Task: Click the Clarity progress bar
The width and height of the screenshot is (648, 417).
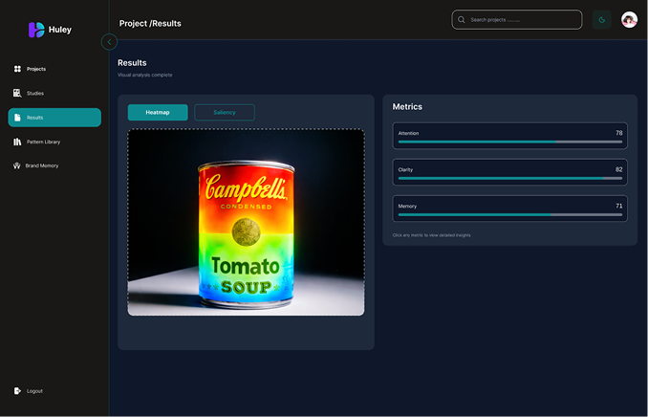Action: pos(510,178)
